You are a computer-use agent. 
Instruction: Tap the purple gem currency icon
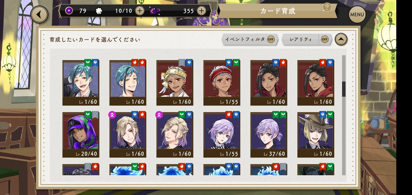coord(155,11)
